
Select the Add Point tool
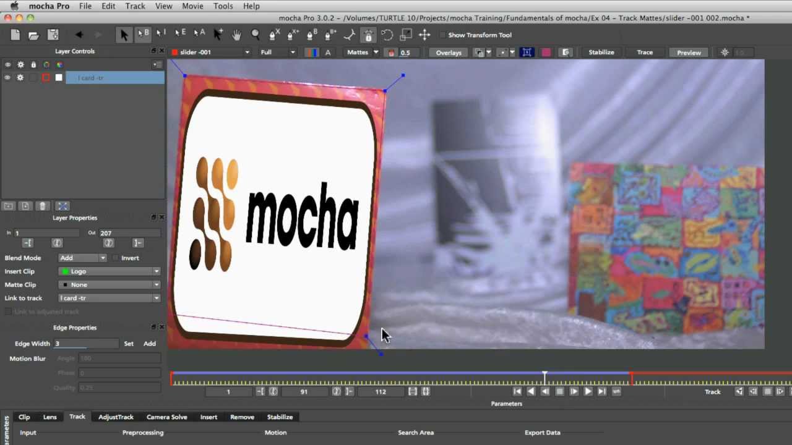(x=218, y=35)
